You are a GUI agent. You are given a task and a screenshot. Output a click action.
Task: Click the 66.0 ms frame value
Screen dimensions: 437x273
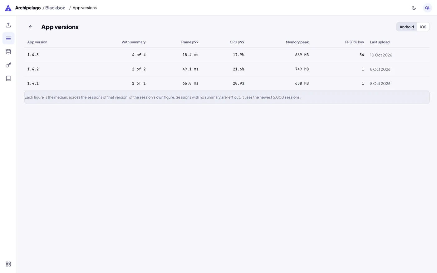[190, 84]
